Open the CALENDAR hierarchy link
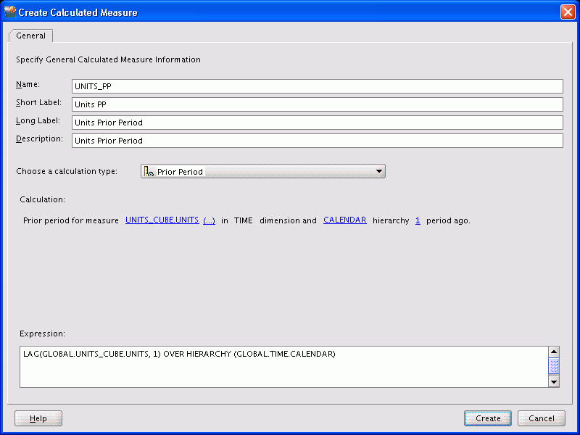Viewport: 580px width, 435px height. pos(345,220)
